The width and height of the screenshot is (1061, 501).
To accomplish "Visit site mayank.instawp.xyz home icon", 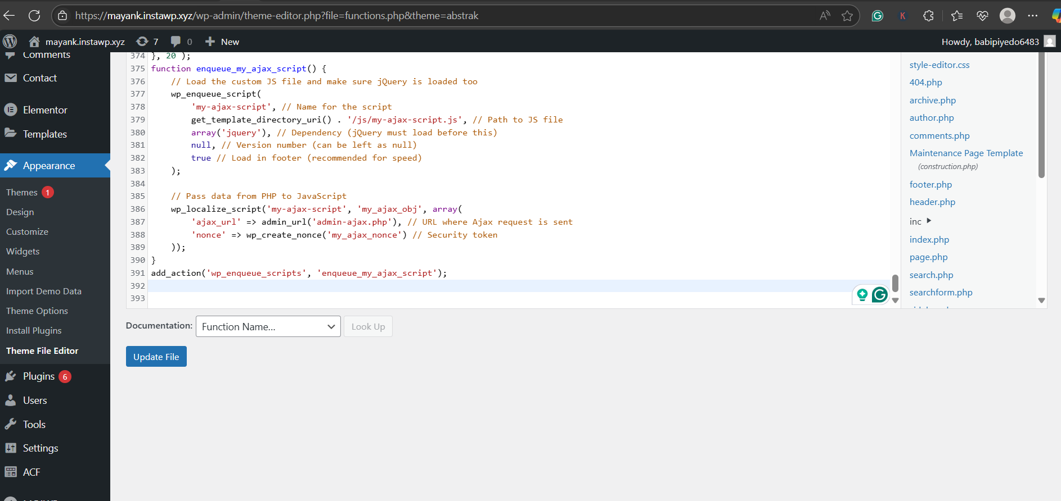I will tap(34, 42).
